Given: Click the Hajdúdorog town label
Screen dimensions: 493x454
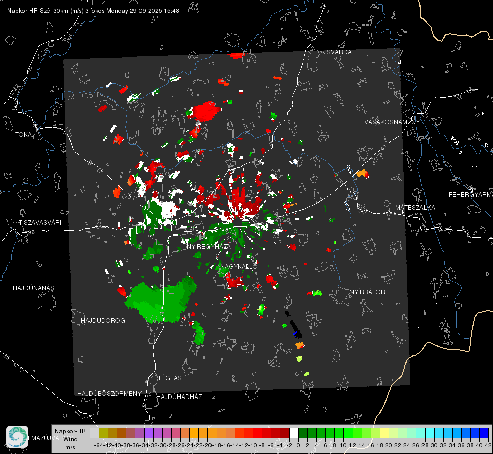Looking at the screenshot, I should (x=103, y=320).
